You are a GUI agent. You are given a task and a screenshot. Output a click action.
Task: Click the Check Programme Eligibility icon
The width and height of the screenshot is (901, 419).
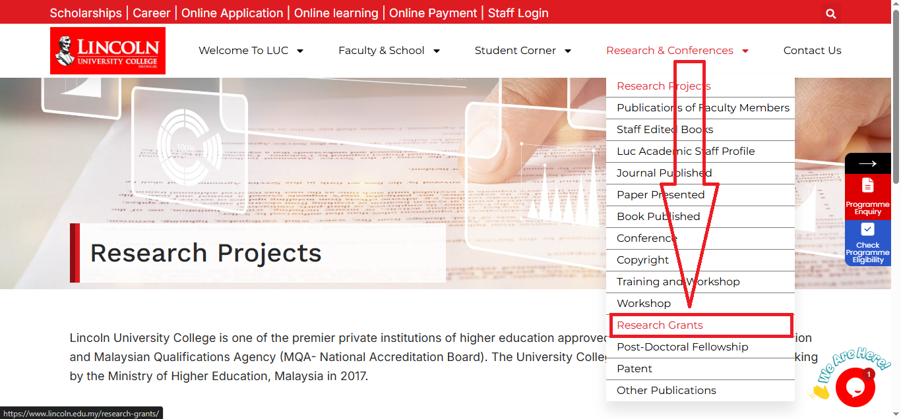coord(868,229)
